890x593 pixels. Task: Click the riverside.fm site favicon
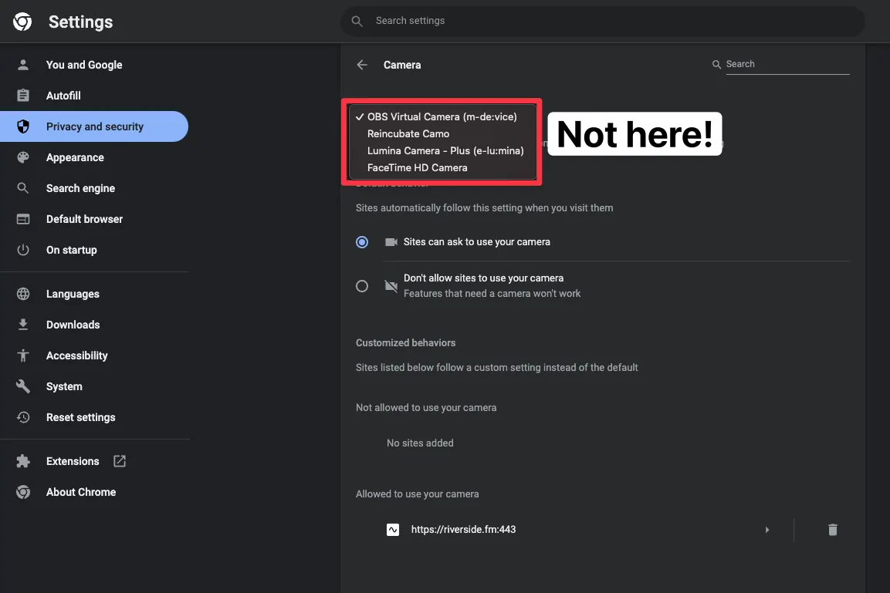393,530
